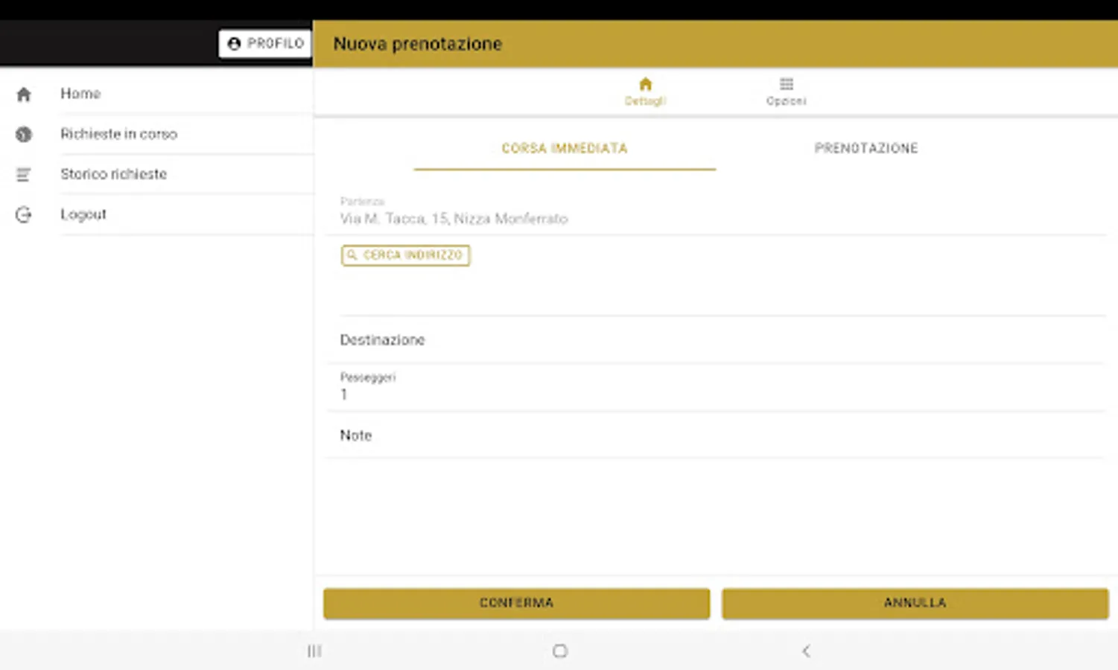The image size is (1118, 670).
Task: Switch to the Dettagli tab
Action: pyautogui.click(x=645, y=92)
